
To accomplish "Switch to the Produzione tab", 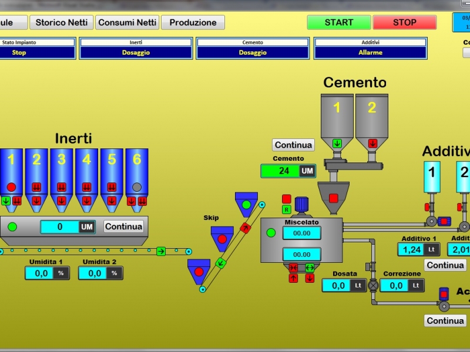I will (193, 22).
